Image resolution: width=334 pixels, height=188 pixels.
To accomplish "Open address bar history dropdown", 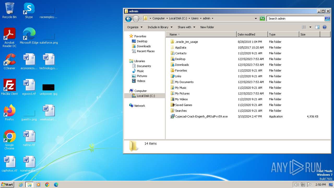I will pyautogui.click(x=256, y=19).
